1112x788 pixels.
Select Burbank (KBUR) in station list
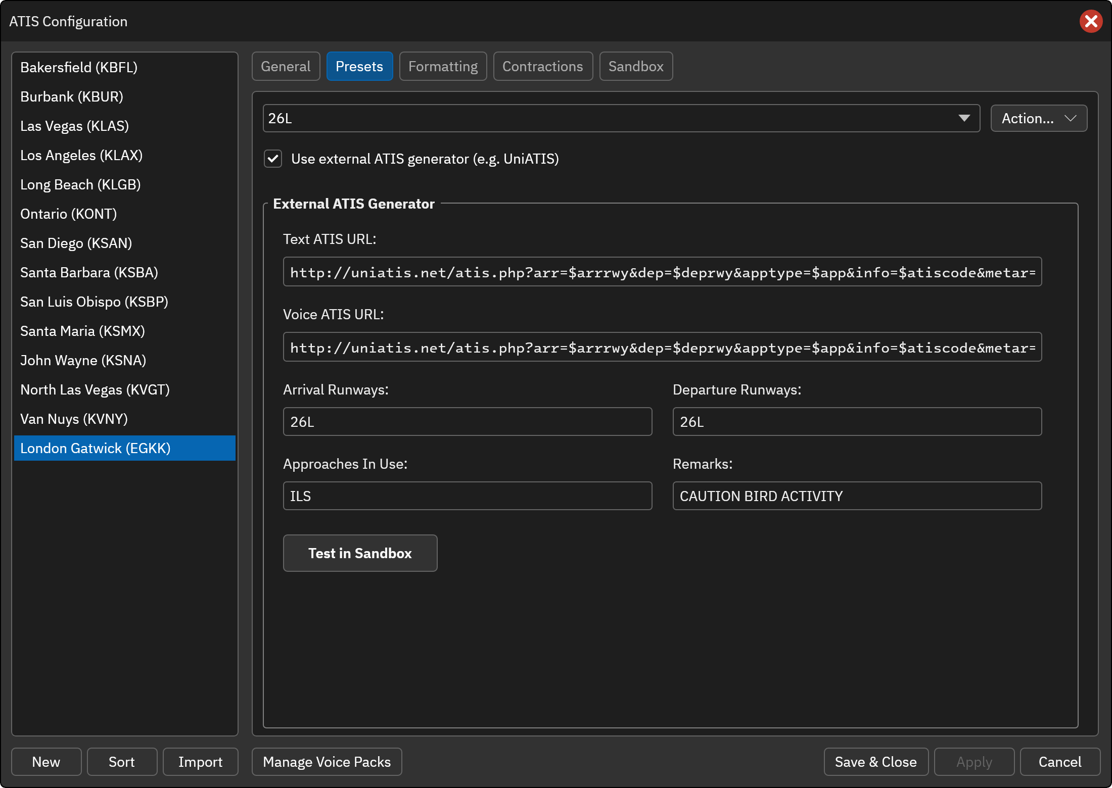pos(125,96)
